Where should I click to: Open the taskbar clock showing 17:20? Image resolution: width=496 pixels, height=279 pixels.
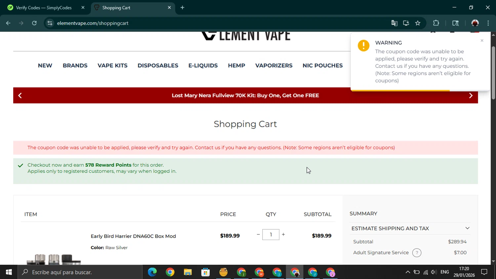coord(464,272)
